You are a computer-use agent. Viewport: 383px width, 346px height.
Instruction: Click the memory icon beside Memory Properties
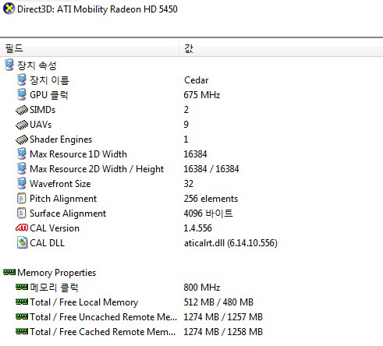click(x=9, y=272)
